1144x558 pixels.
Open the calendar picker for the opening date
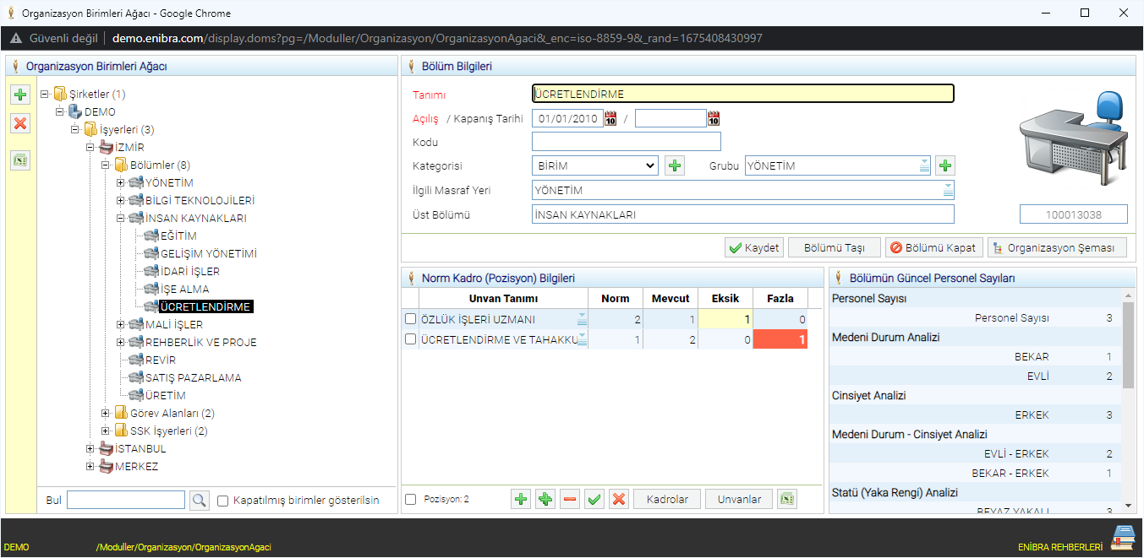[x=610, y=119]
